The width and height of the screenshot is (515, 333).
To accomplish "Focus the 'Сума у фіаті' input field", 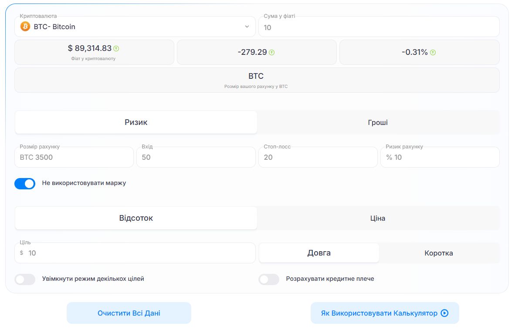I will pos(379,27).
